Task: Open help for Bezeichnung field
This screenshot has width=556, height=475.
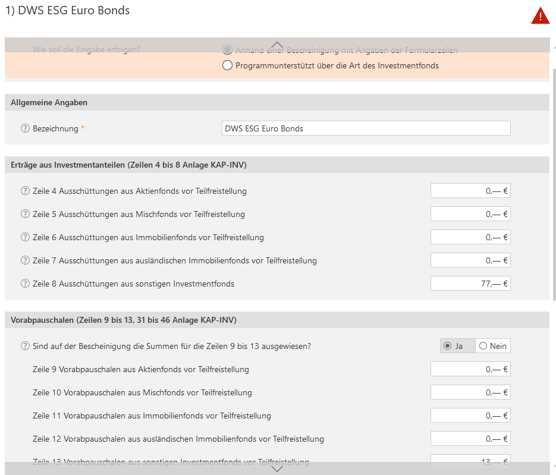Action: tap(25, 128)
